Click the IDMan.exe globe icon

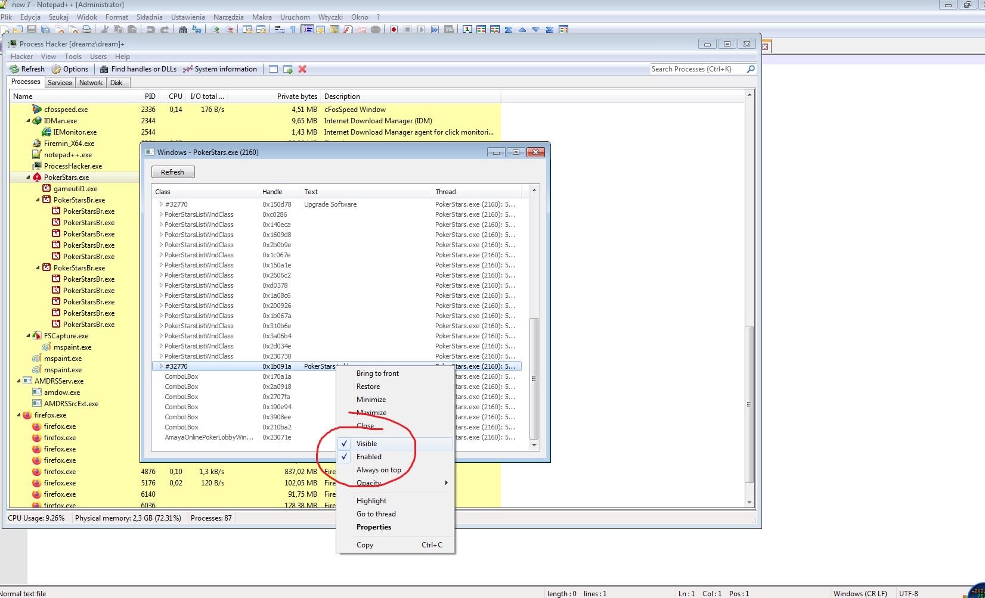(x=37, y=121)
